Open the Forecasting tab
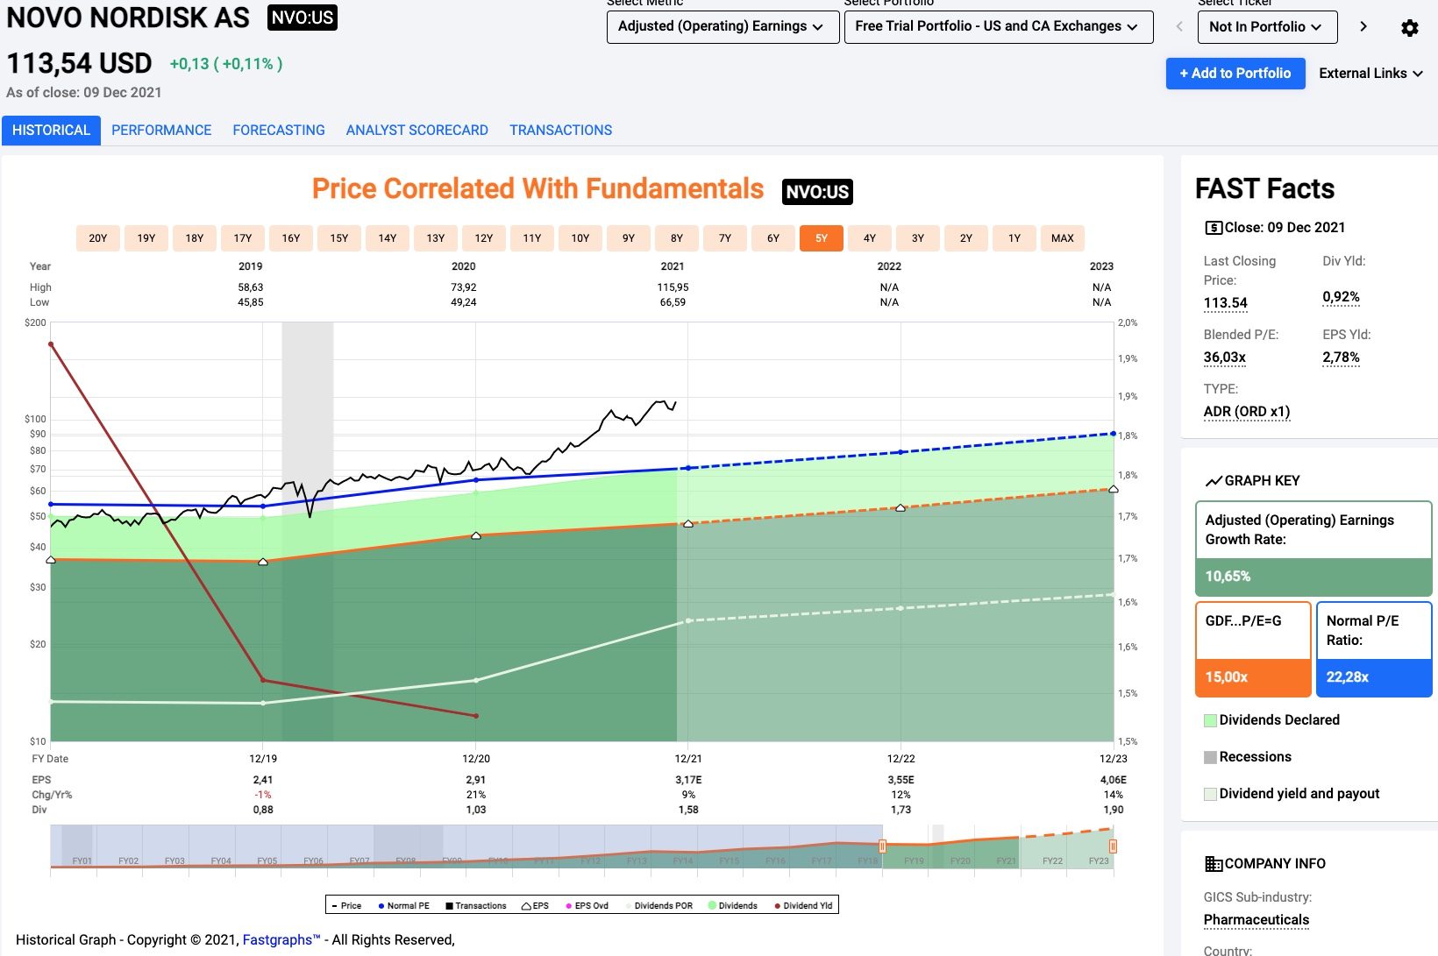 279,131
